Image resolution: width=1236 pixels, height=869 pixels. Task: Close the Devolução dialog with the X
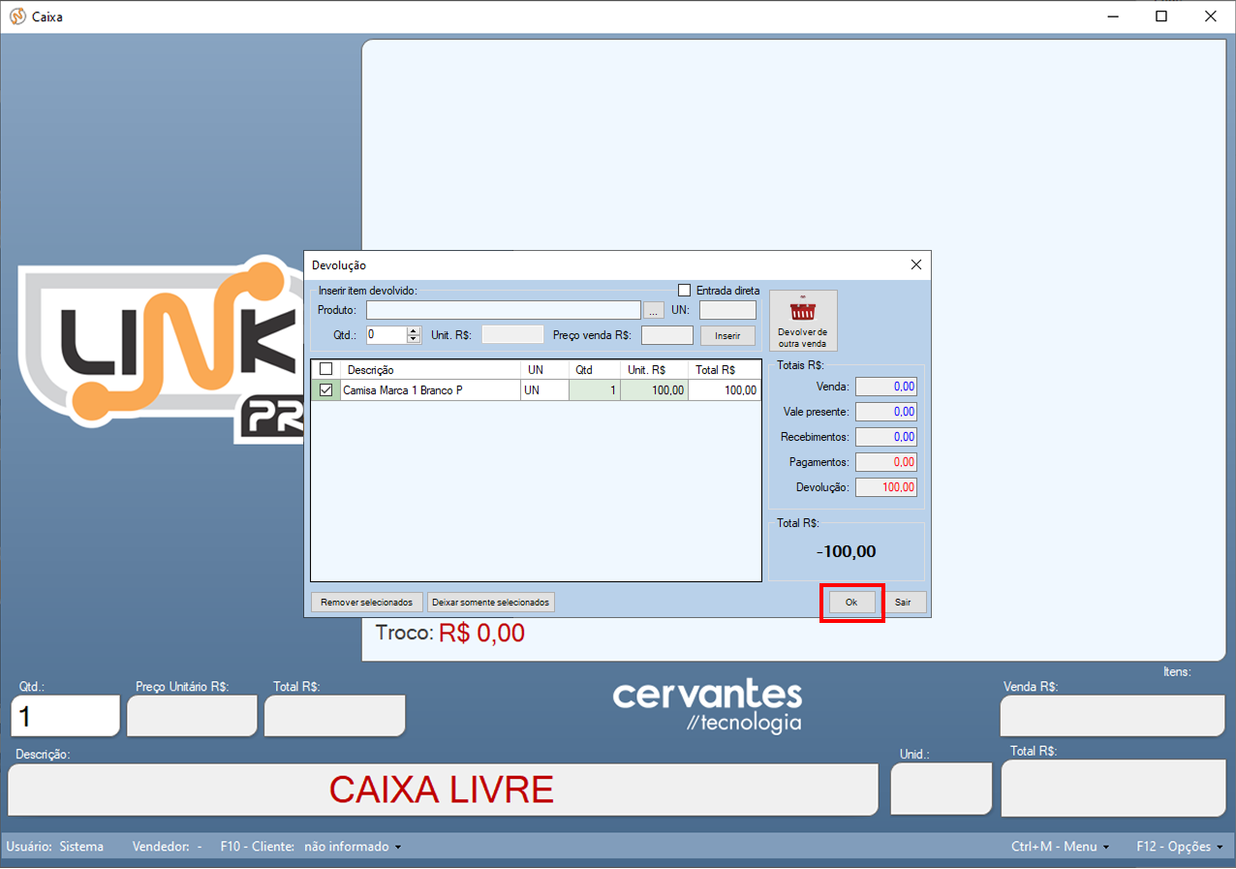916,264
